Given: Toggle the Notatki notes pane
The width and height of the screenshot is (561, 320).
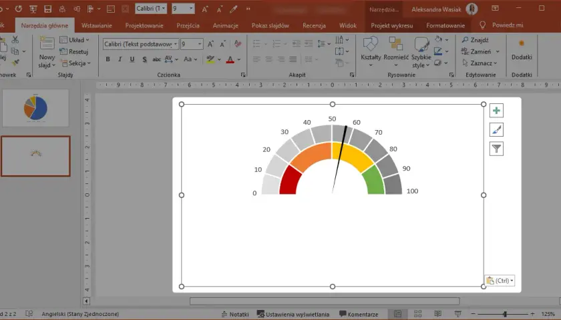Looking at the screenshot, I should pos(235,314).
